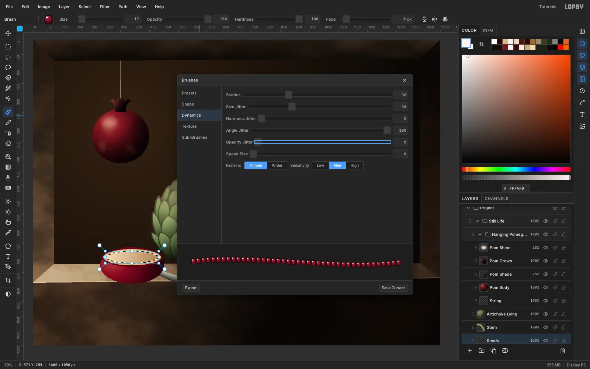Switch to the Channels tab
The height and width of the screenshot is (369, 590).
click(x=496, y=199)
